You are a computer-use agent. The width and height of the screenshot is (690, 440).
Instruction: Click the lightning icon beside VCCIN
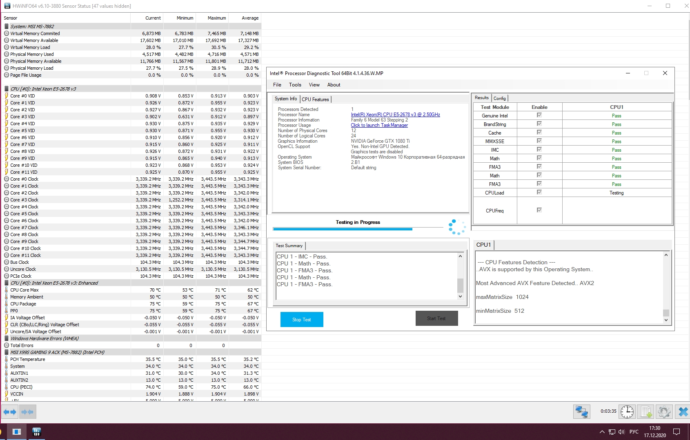point(7,394)
